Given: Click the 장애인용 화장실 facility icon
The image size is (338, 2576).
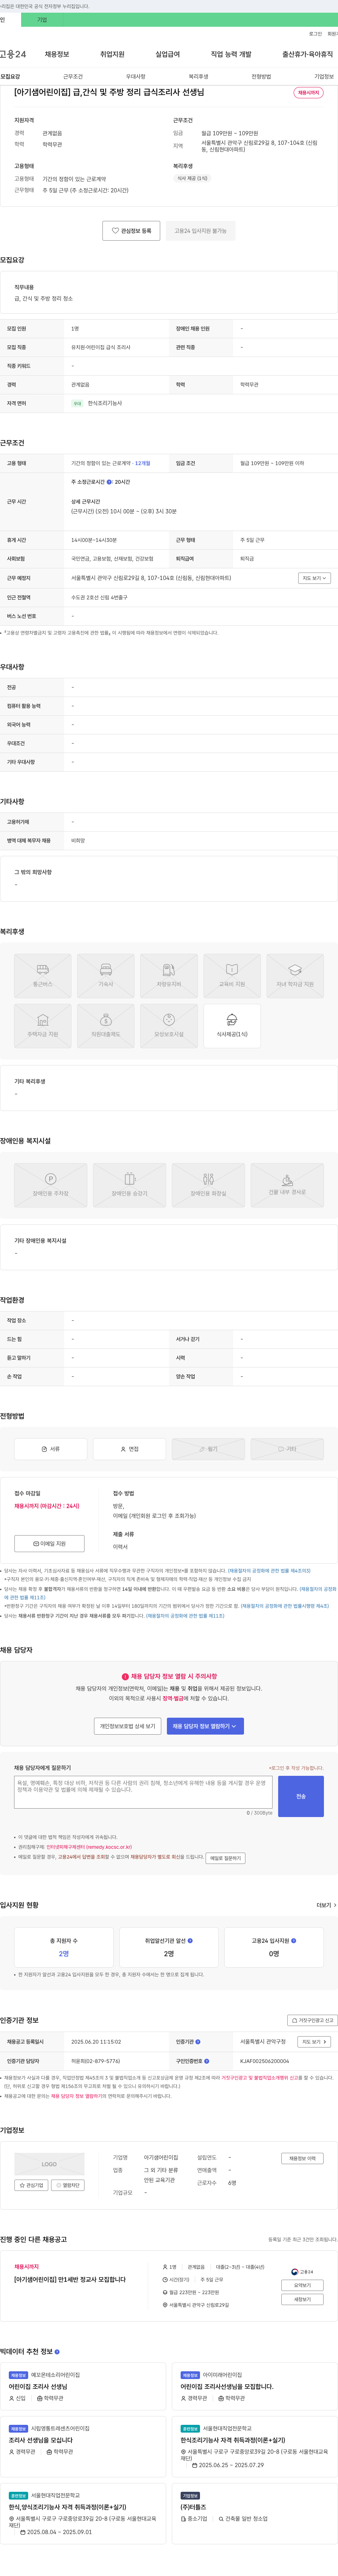Looking at the screenshot, I should pos(208,1185).
